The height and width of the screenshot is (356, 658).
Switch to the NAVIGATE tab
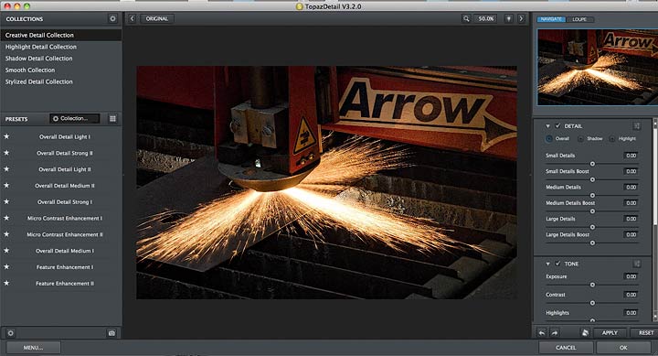(551, 19)
